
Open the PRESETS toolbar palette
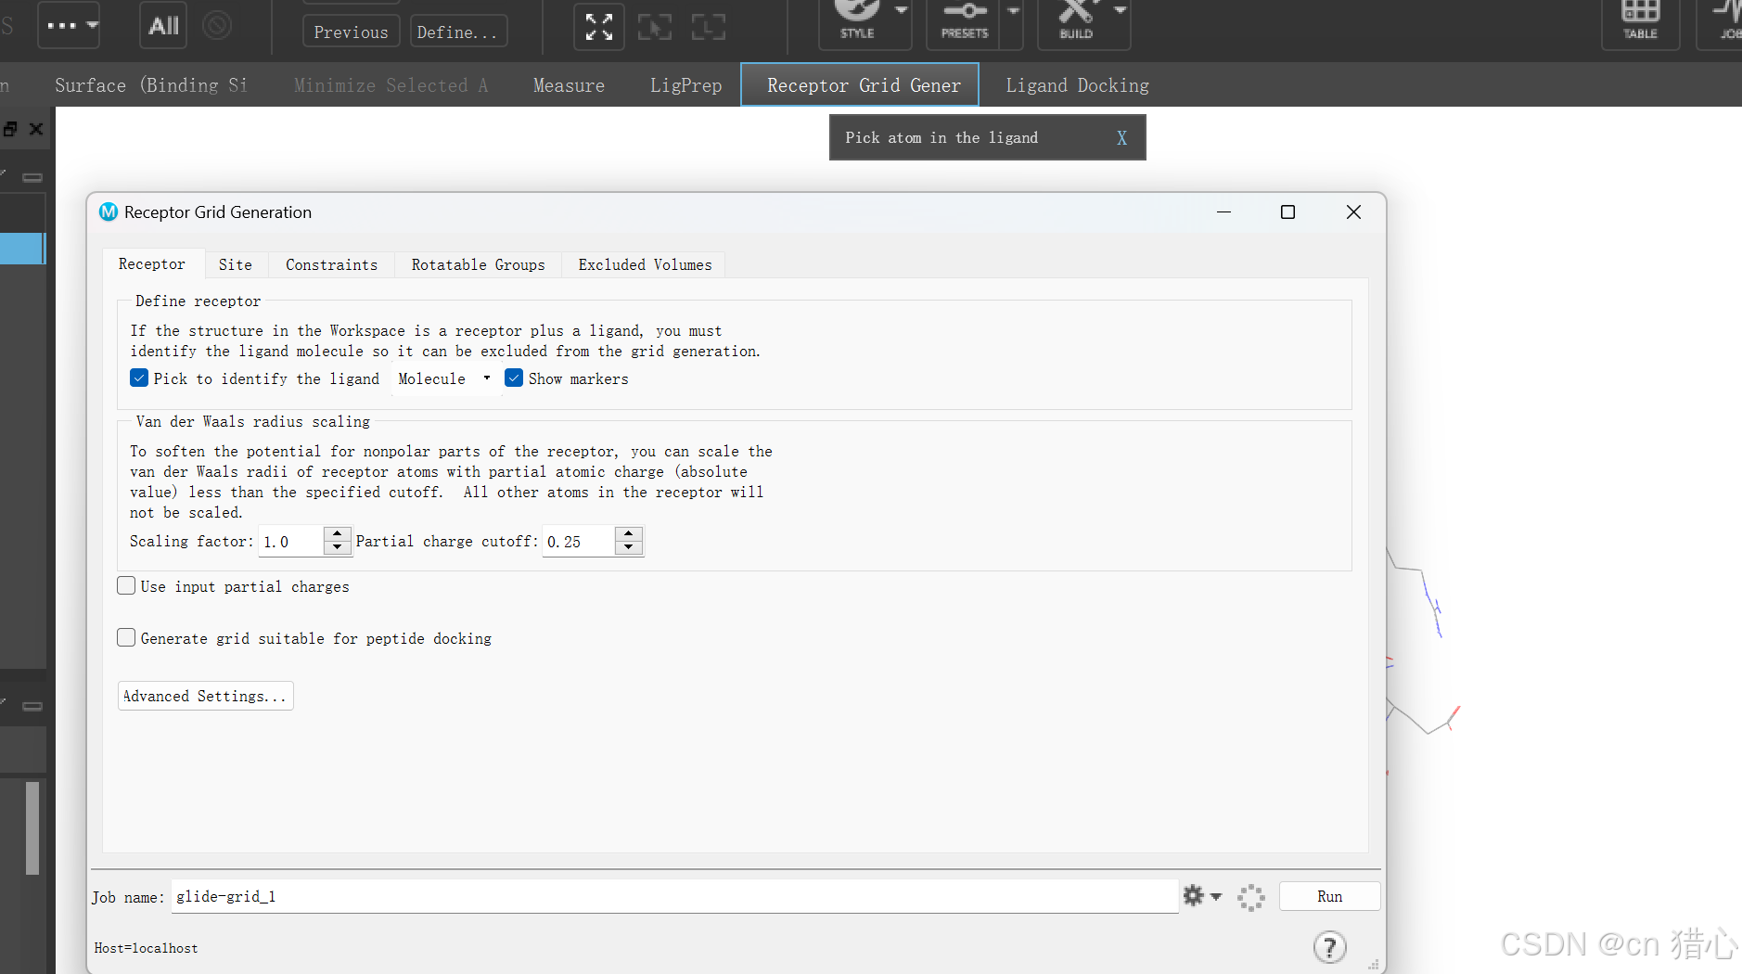pos(965,20)
